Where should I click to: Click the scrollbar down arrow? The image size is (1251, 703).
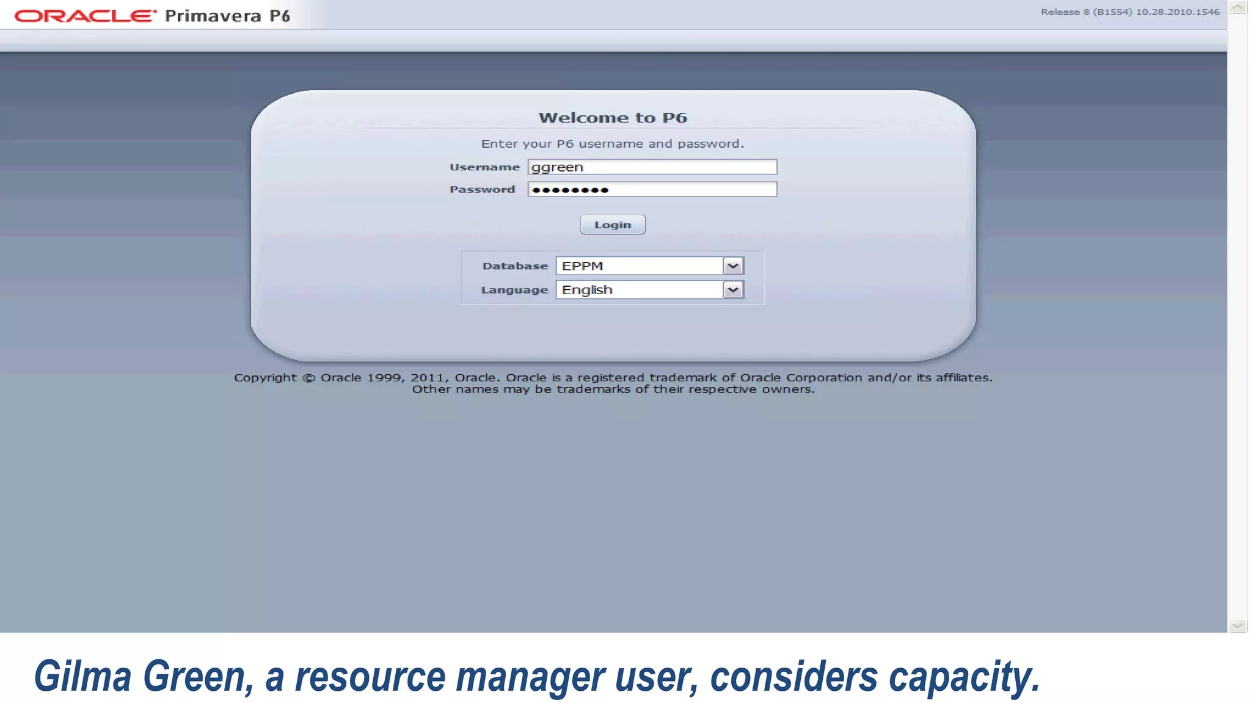(x=1238, y=625)
